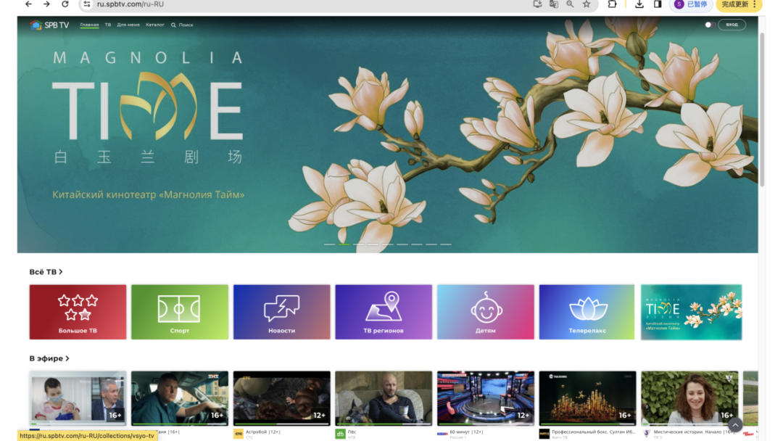Expand the В эфире section chevron
The width and height of the screenshot is (783, 441).
tap(67, 358)
